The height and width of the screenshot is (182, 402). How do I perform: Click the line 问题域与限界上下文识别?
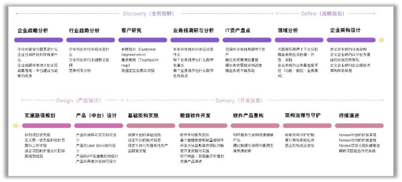pyautogui.click(x=298, y=49)
